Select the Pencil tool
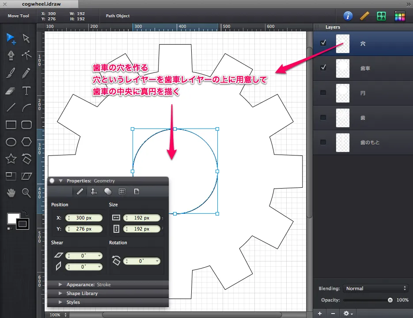This screenshot has width=413, height=318. 27,72
